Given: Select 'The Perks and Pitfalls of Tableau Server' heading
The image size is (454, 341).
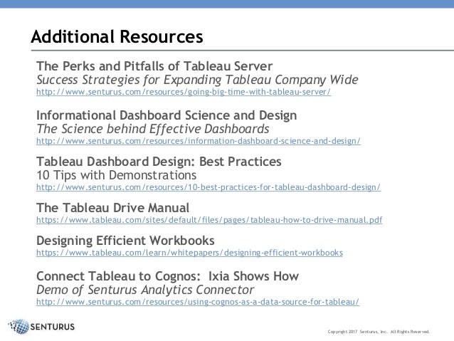Looking at the screenshot, I should click(x=154, y=66).
